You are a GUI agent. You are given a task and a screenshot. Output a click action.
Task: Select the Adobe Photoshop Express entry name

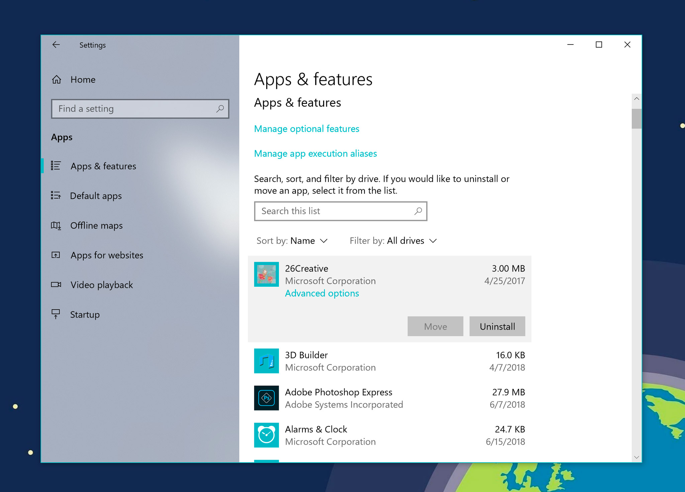click(338, 392)
